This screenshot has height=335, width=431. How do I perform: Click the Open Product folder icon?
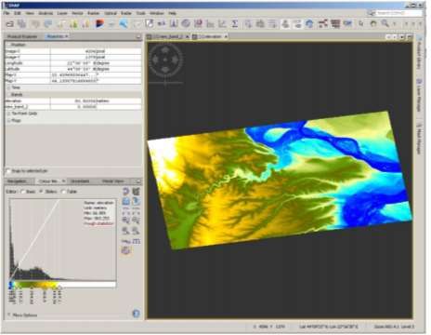point(10,24)
